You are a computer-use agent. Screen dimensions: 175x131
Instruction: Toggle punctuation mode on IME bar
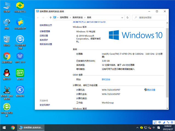point(168,122)
